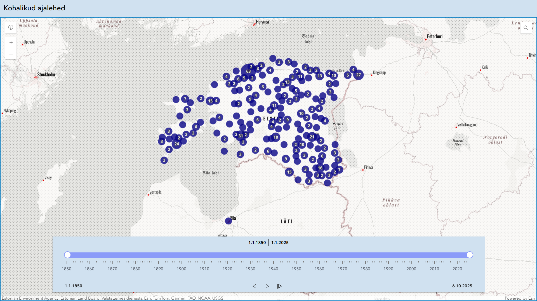
Task: Click the right time slider handle
Action: pos(470,255)
